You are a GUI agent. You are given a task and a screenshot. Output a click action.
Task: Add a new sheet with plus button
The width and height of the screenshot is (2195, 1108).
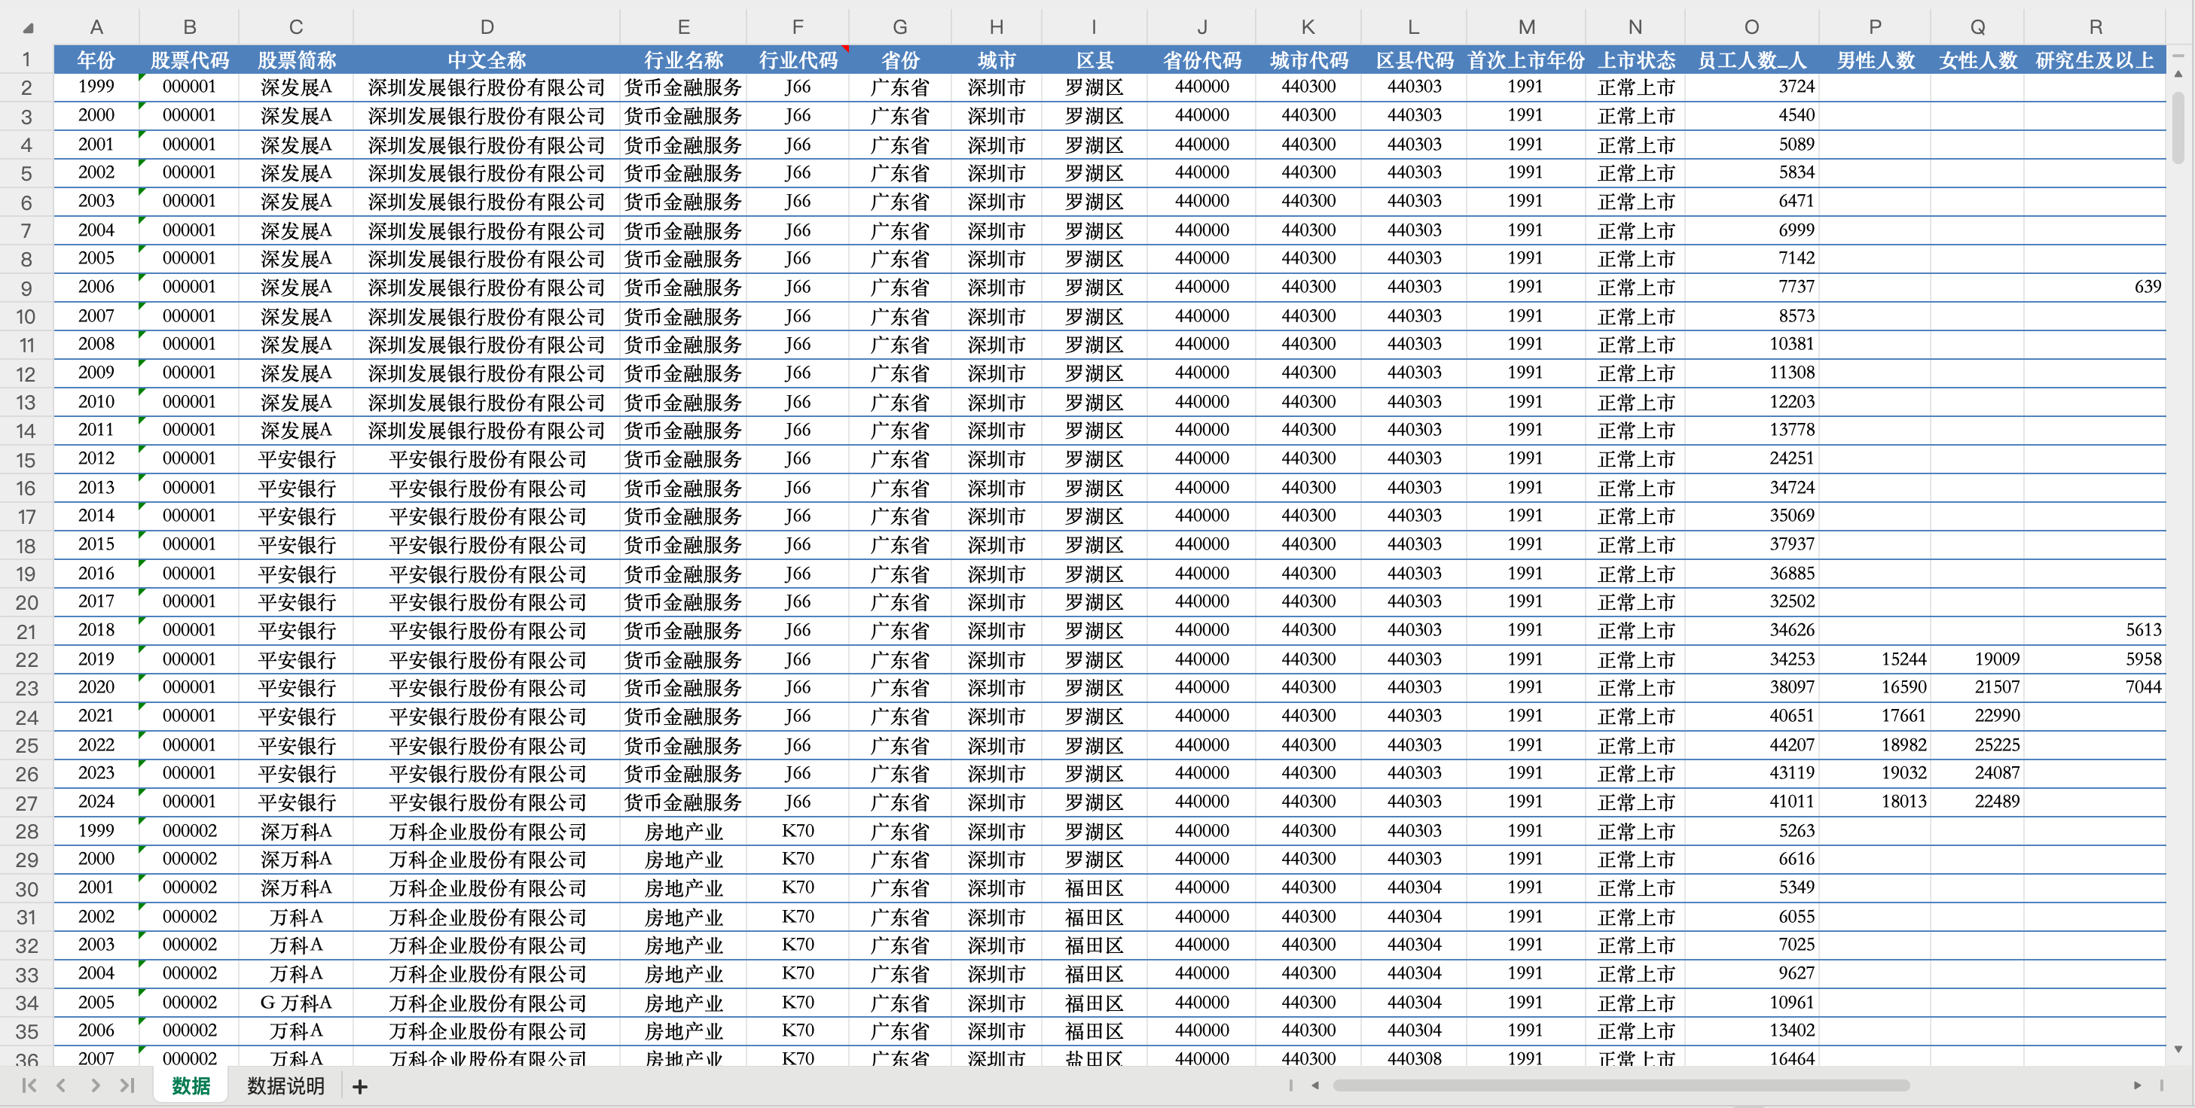[x=359, y=1087]
